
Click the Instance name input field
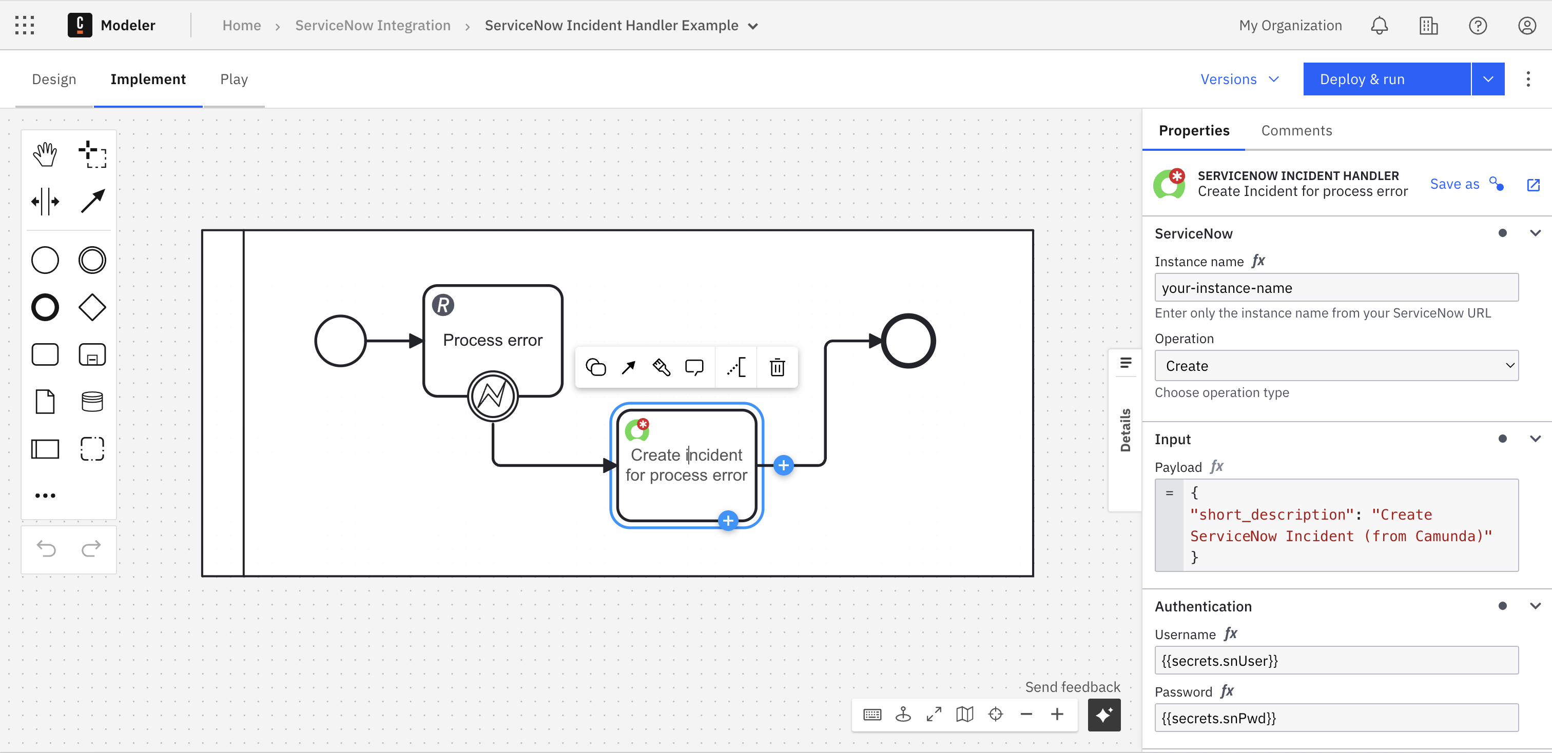pos(1336,288)
